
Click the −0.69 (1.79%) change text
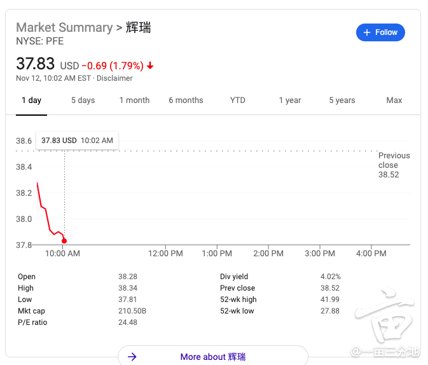click(x=113, y=65)
